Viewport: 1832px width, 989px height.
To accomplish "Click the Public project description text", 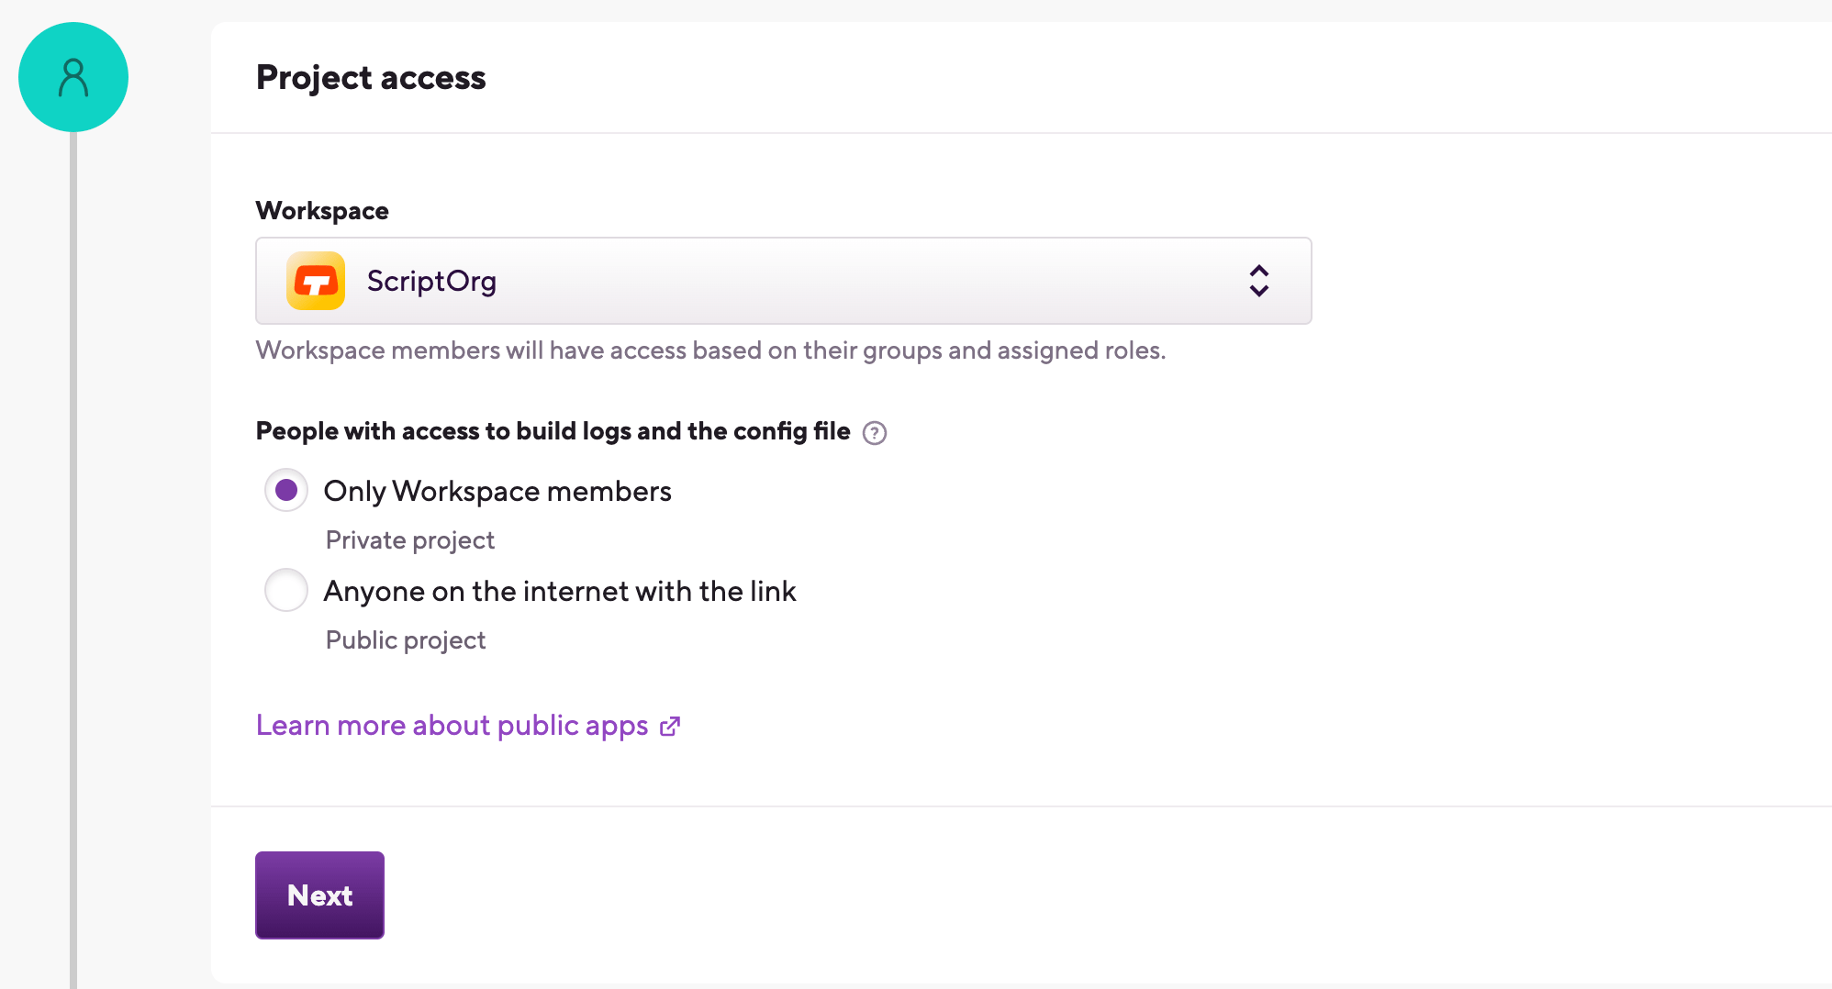I will (406, 640).
